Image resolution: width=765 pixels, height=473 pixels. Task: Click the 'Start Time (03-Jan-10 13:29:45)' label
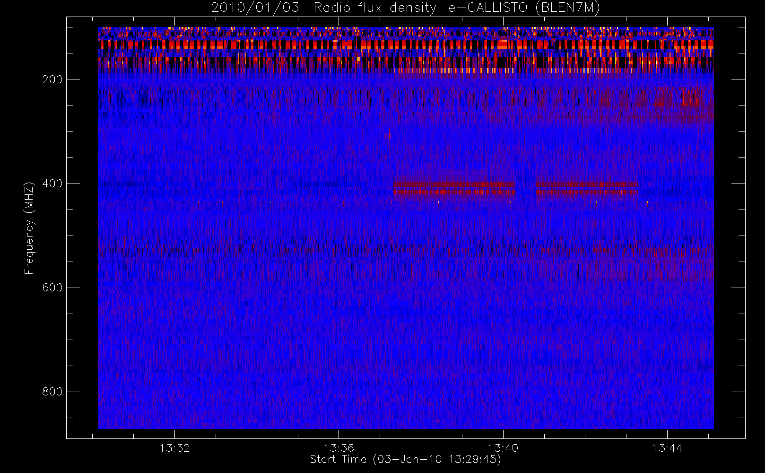coord(405,459)
